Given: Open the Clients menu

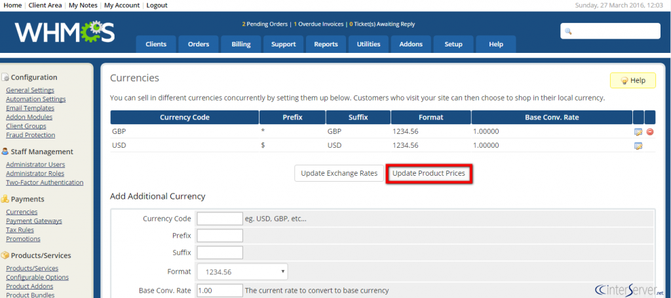Looking at the screenshot, I should click(x=156, y=44).
